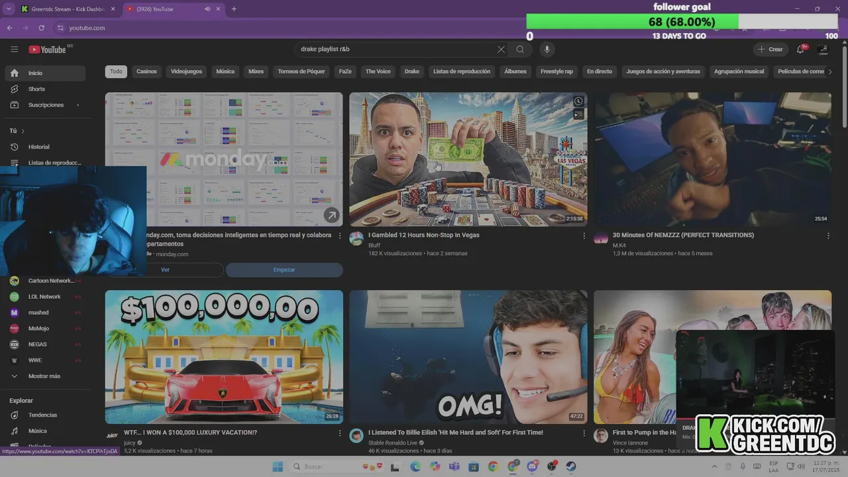The width and height of the screenshot is (848, 477).
Task: Open Shorts in the sidebar
Action: 45,89
